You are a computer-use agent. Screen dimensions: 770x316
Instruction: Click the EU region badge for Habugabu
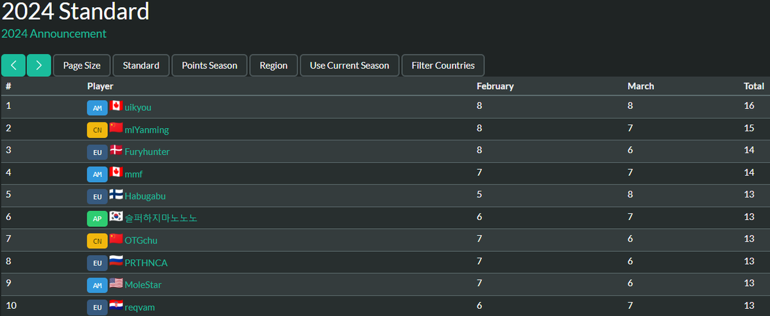click(97, 197)
